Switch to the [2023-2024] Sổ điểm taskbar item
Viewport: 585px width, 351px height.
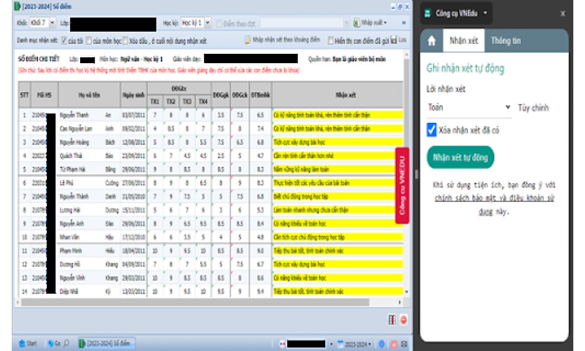click(106, 343)
